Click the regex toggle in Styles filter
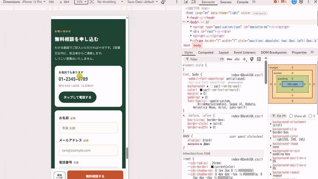This screenshot has width=318, height=179. click(222, 59)
